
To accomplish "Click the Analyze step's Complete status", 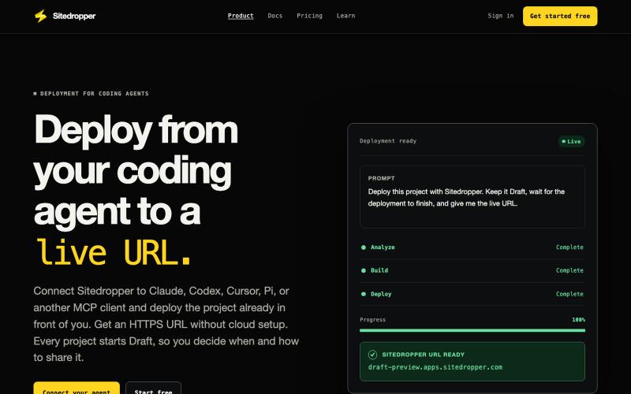I will (569, 247).
